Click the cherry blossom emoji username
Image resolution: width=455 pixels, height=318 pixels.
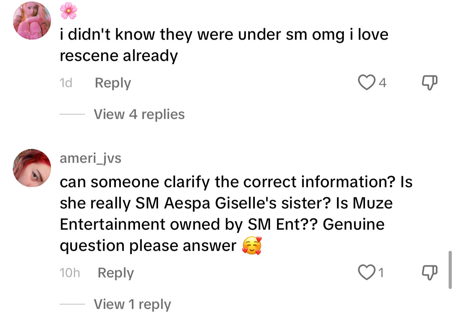[x=68, y=11]
